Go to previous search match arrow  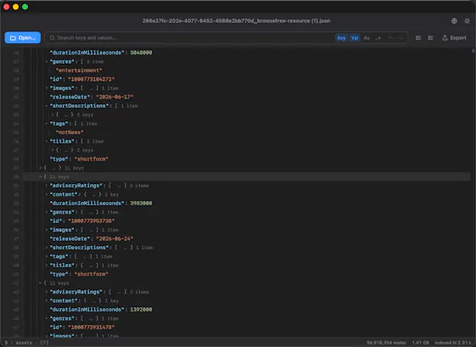pos(390,38)
